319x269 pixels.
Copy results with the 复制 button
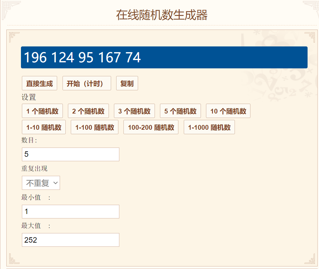click(x=127, y=83)
